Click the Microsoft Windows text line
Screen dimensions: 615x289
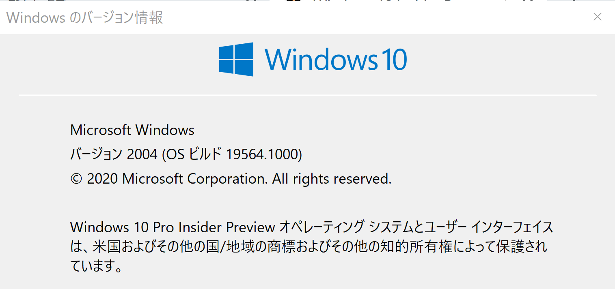pos(132,130)
